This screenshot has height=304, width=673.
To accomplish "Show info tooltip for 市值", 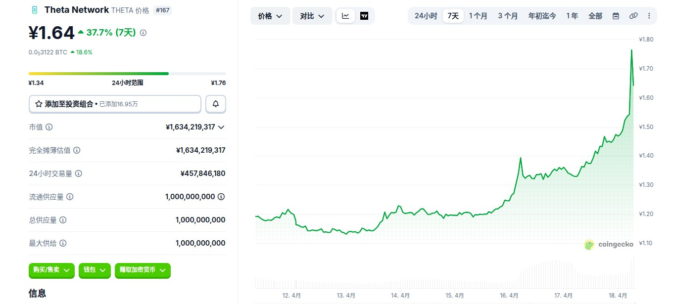I will click(x=49, y=127).
